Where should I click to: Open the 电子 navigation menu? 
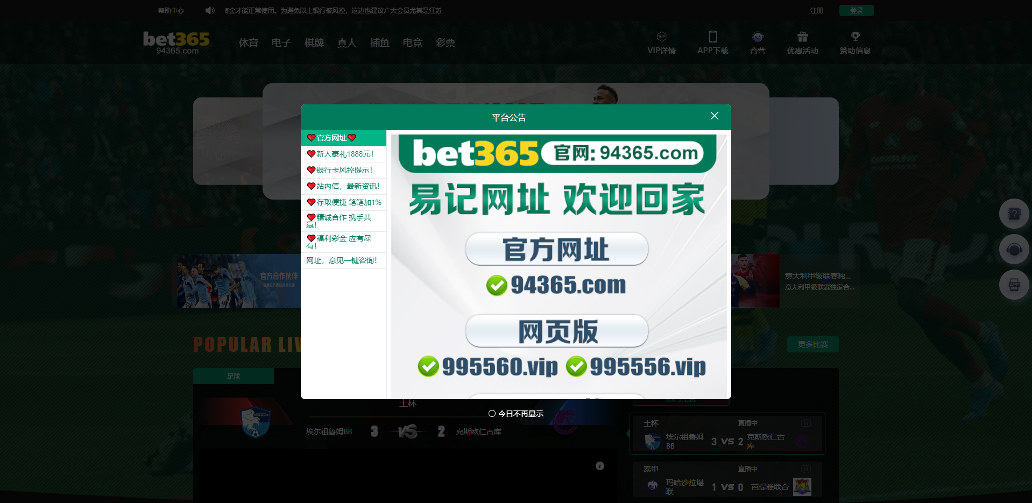coord(281,43)
